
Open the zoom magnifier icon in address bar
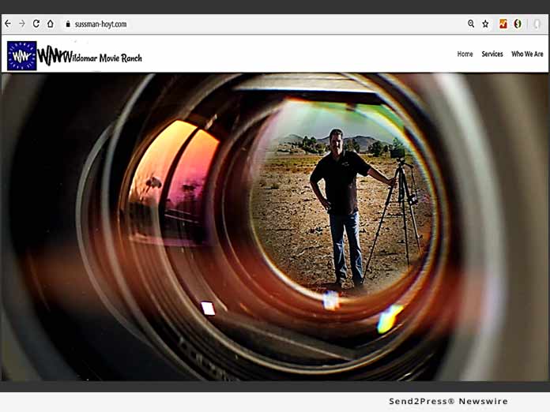pos(471,24)
